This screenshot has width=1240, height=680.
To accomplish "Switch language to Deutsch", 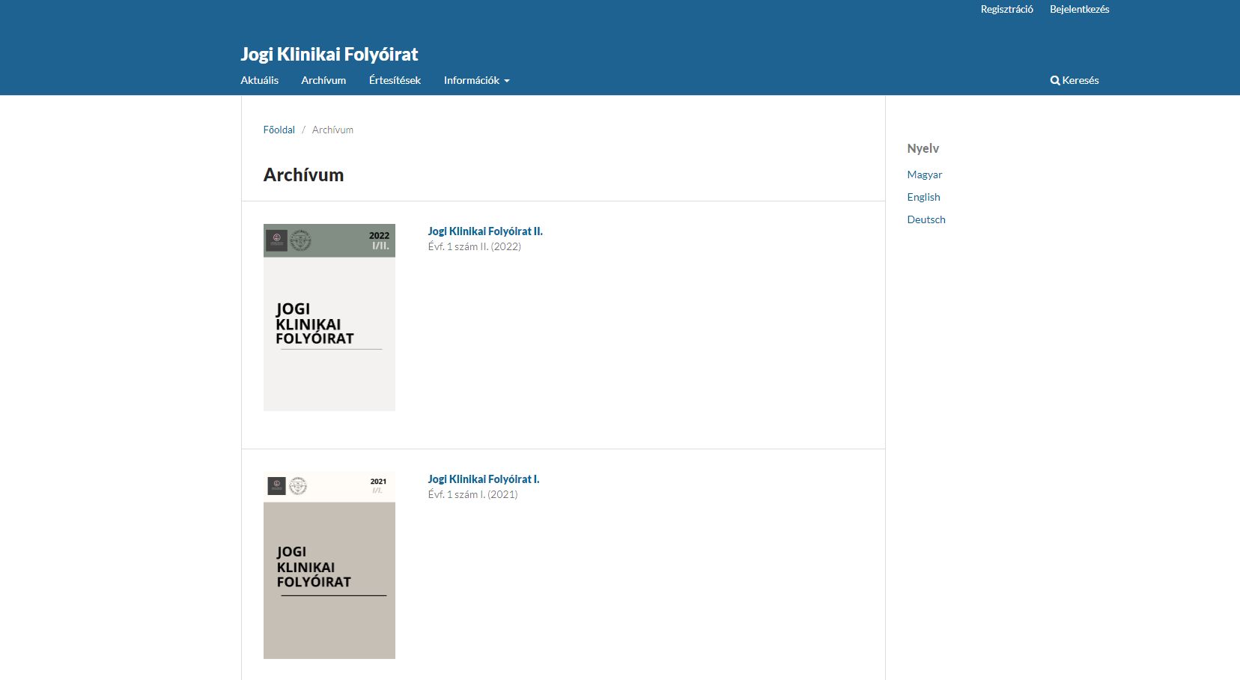I will [x=926, y=219].
